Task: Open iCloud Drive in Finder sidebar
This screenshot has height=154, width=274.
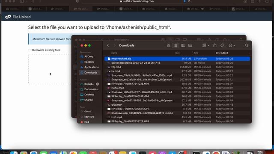Action: tap(89, 84)
